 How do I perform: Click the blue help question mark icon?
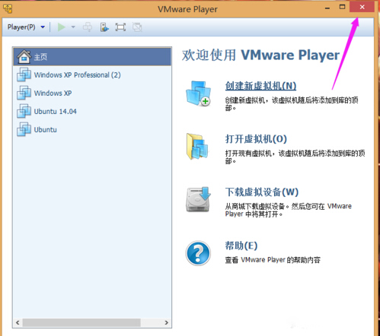pyautogui.click(x=198, y=253)
